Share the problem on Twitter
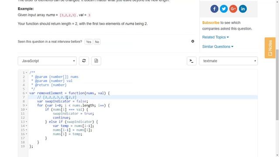The image size is (279, 157). tap(224, 9)
